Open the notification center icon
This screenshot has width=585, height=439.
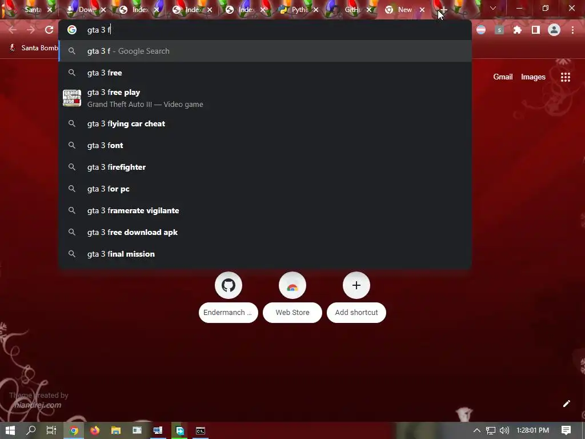(x=566, y=430)
